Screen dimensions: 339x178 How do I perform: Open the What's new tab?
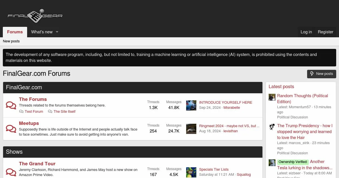(42, 32)
